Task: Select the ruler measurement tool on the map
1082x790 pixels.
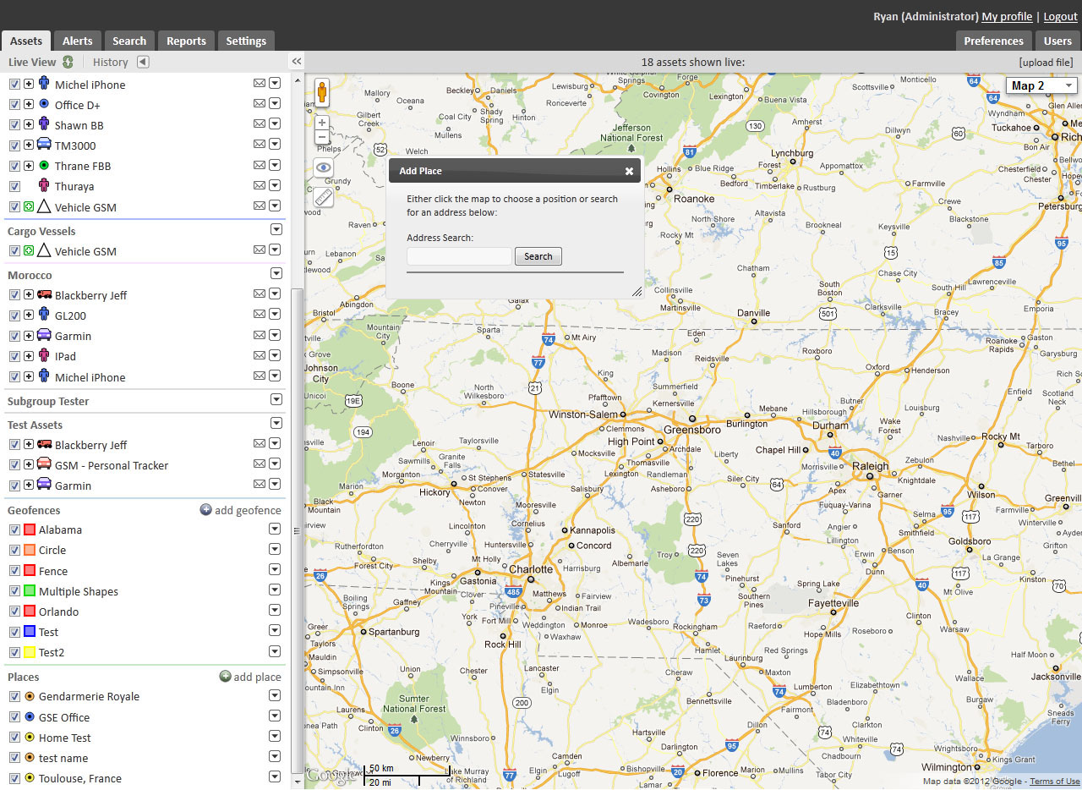Action: pos(322,196)
